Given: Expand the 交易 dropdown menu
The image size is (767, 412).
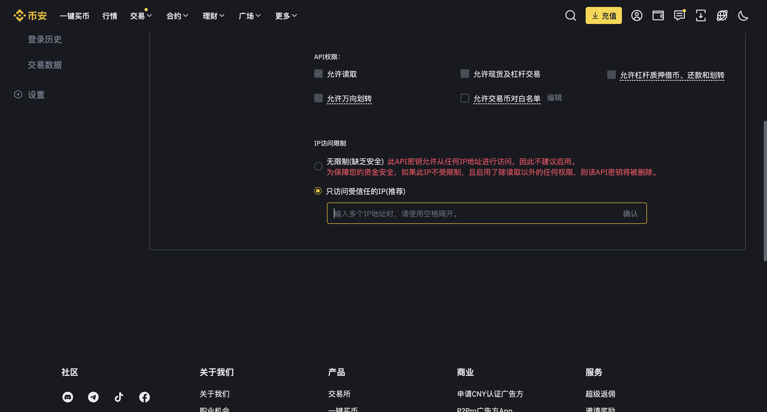Looking at the screenshot, I should [141, 16].
